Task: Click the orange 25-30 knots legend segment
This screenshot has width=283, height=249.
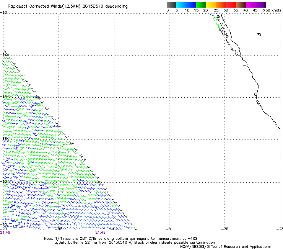Action: pyautogui.click(x=221, y=5)
